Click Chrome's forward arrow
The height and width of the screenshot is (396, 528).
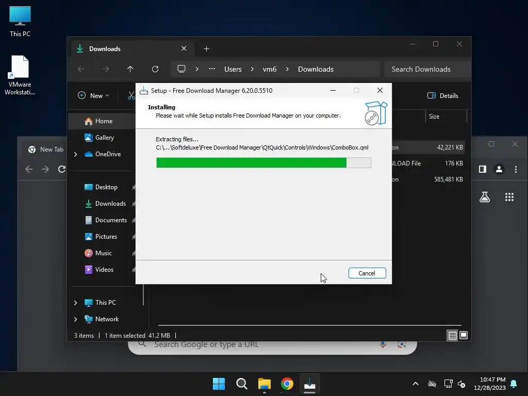45,169
